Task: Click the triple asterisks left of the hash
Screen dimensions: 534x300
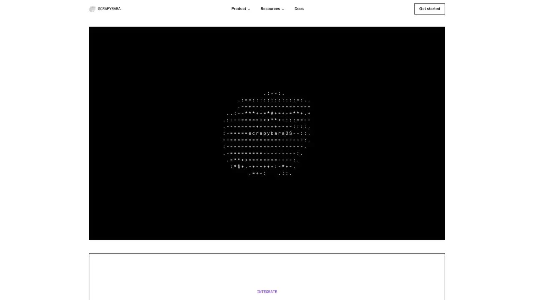Action: click(x=250, y=113)
